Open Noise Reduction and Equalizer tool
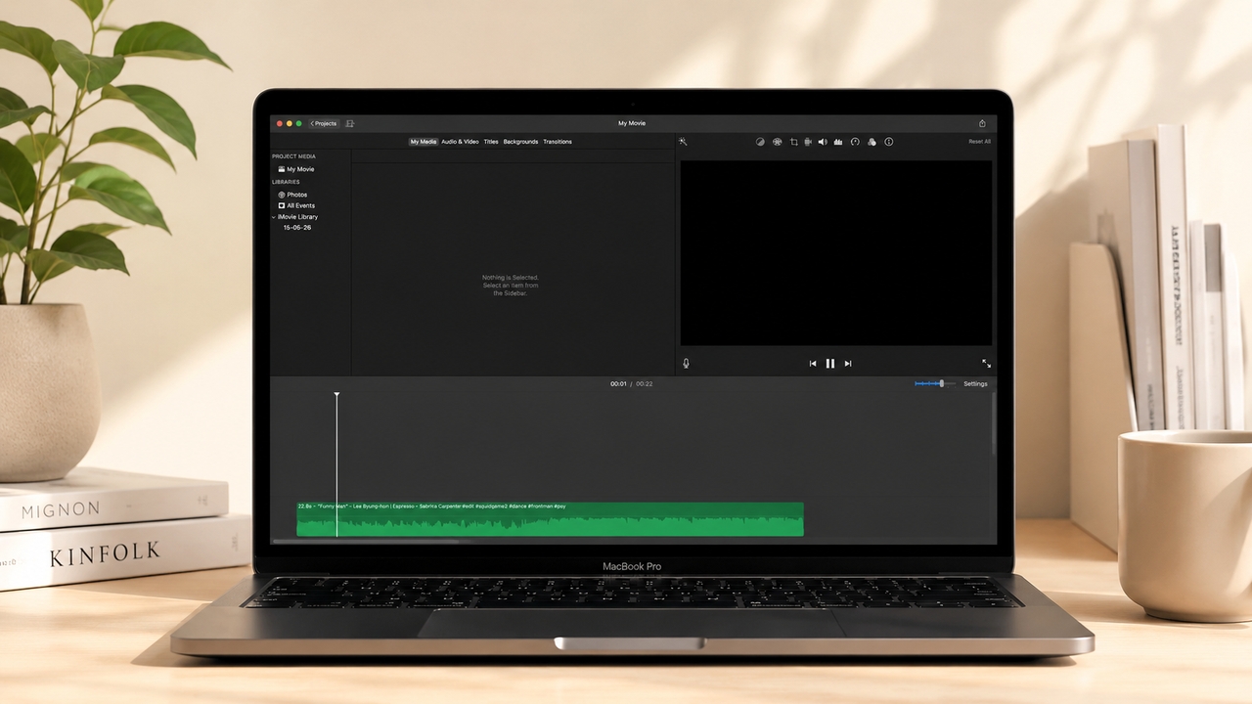 pyautogui.click(x=838, y=142)
